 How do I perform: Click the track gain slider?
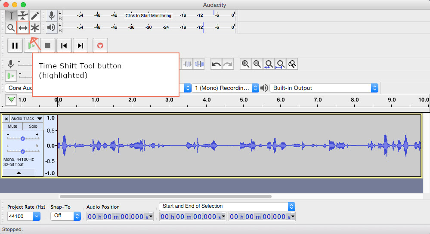(x=22, y=138)
